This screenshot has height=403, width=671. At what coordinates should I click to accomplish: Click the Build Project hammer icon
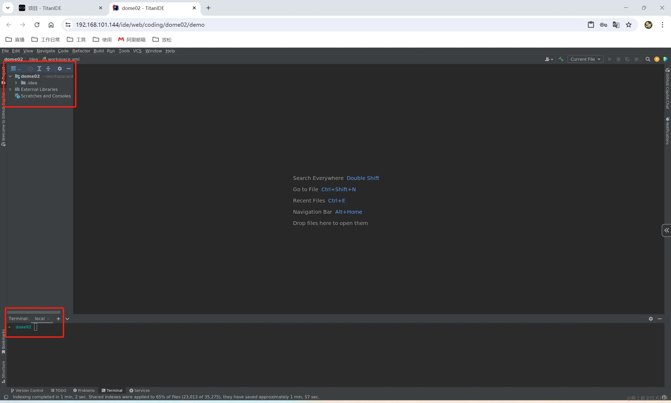561,59
